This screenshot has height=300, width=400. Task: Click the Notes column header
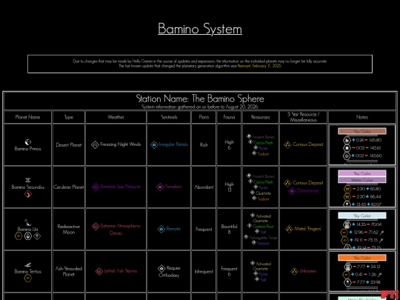[x=362, y=117]
